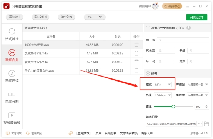
Task: Delete 录音文件 (1).m4a with trash icon
Action: pos(136,53)
